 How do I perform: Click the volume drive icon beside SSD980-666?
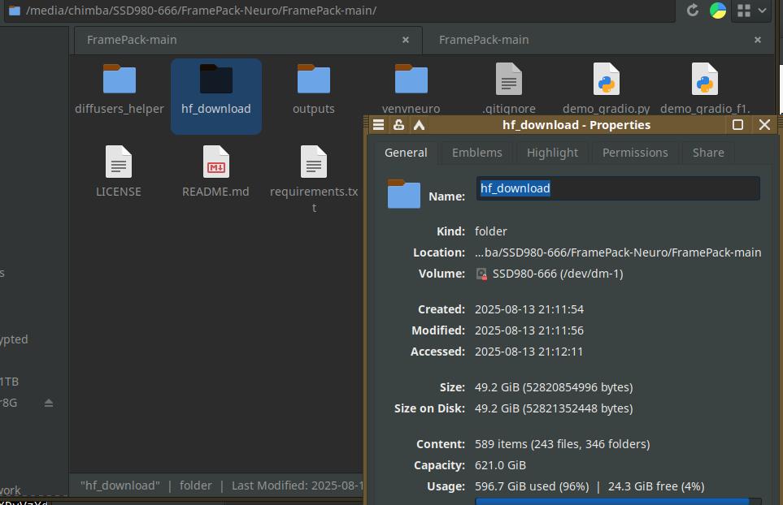click(x=481, y=274)
